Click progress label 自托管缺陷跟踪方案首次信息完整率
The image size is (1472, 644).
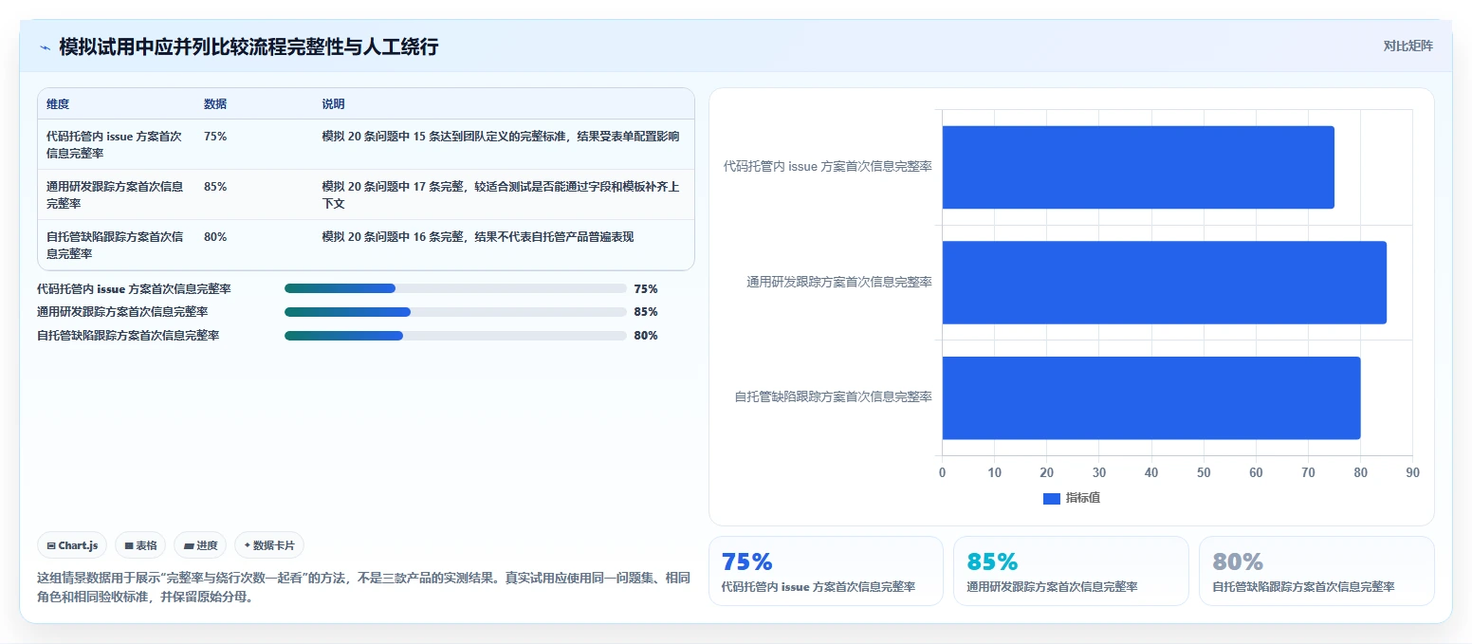click(x=128, y=336)
